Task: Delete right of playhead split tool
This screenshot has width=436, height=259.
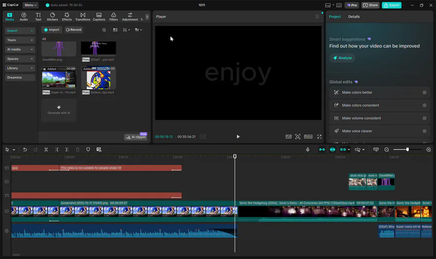Action: (x=67, y=149)
